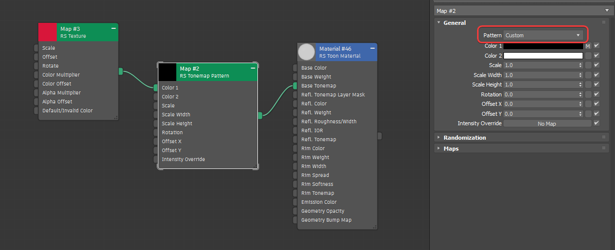
Task: Click the Map #3 output socket
Action: pyautogui.click(x=121, y=71)
